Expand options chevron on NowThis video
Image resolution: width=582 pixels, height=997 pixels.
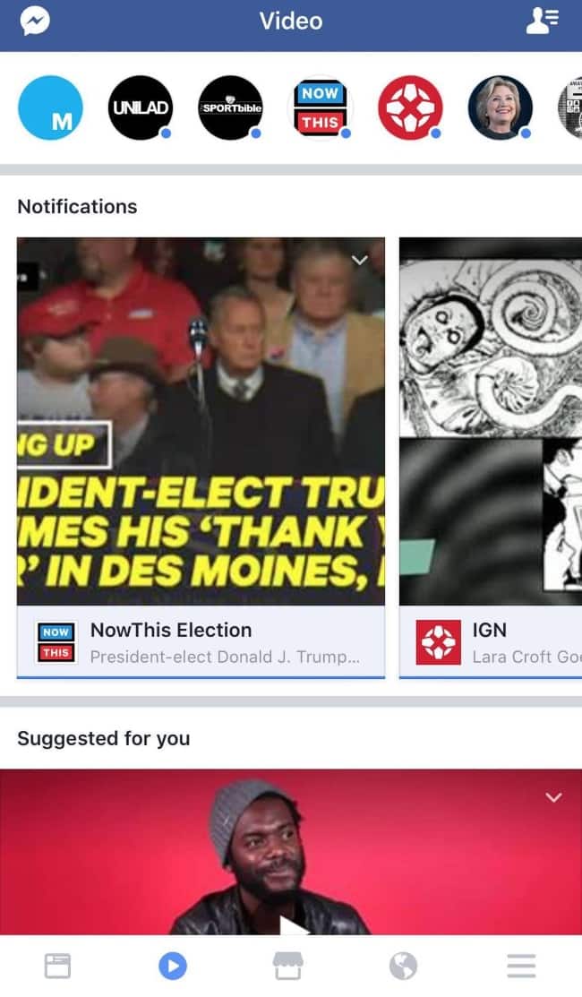click(x=360, y=260)
